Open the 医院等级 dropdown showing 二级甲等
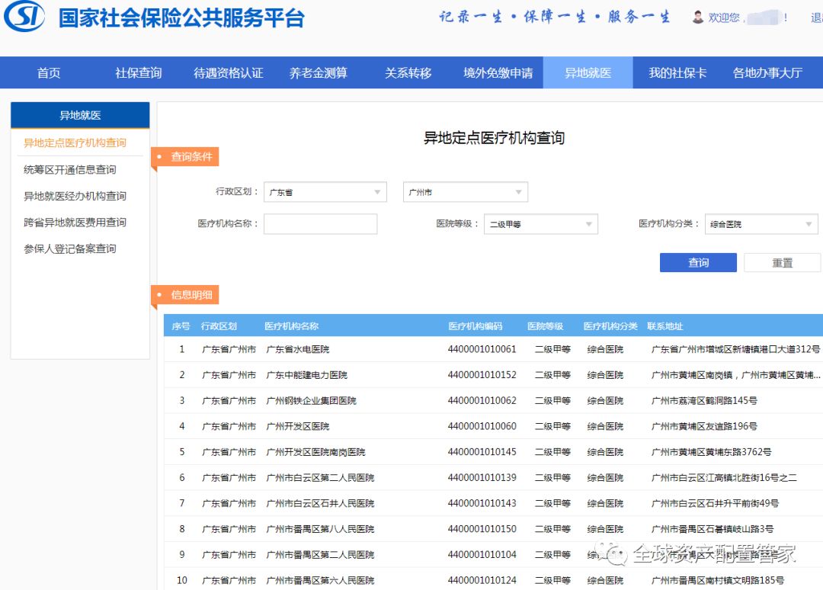The height and width of the screenshot is (590, 823). 540,224
